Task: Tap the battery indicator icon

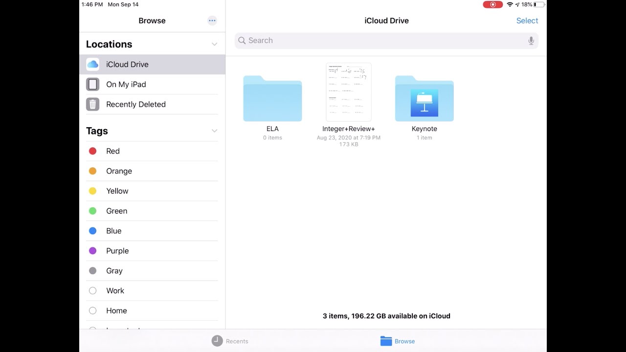Action: click(539, 4)
